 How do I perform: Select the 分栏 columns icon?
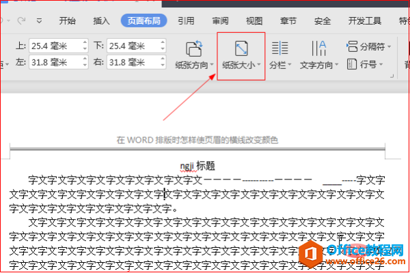pyautogui.click(x=279, y=48)
